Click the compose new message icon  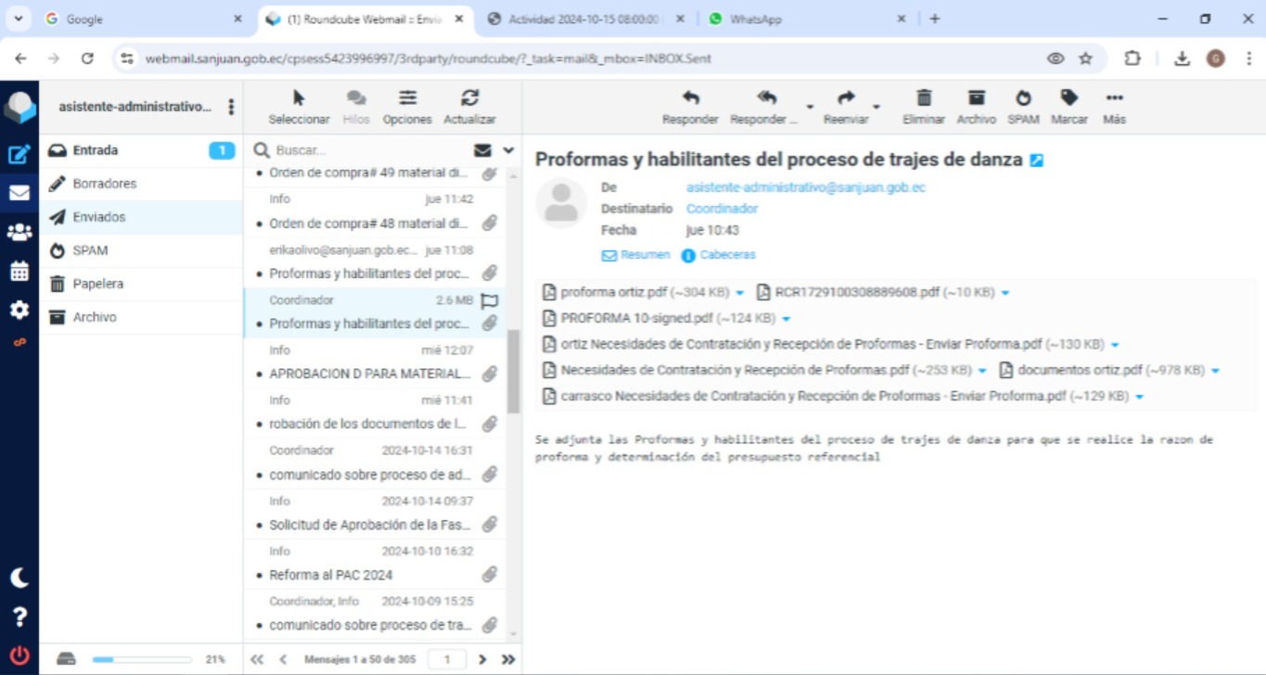[19, 155]
